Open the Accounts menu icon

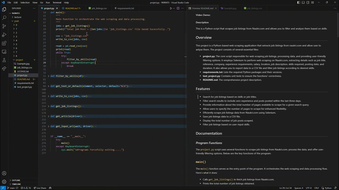[4, 173]
